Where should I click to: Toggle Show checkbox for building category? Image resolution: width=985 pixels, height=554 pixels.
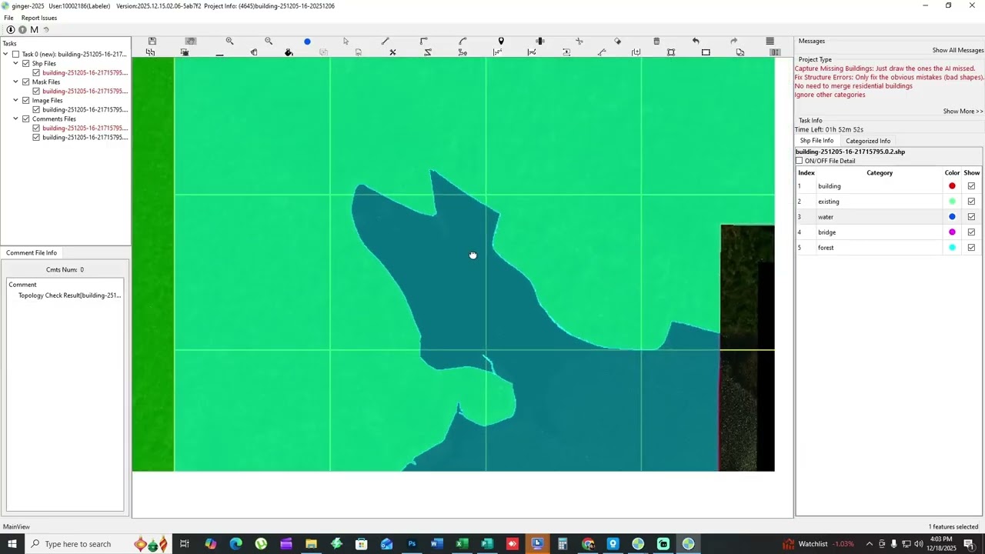[971, 186]
